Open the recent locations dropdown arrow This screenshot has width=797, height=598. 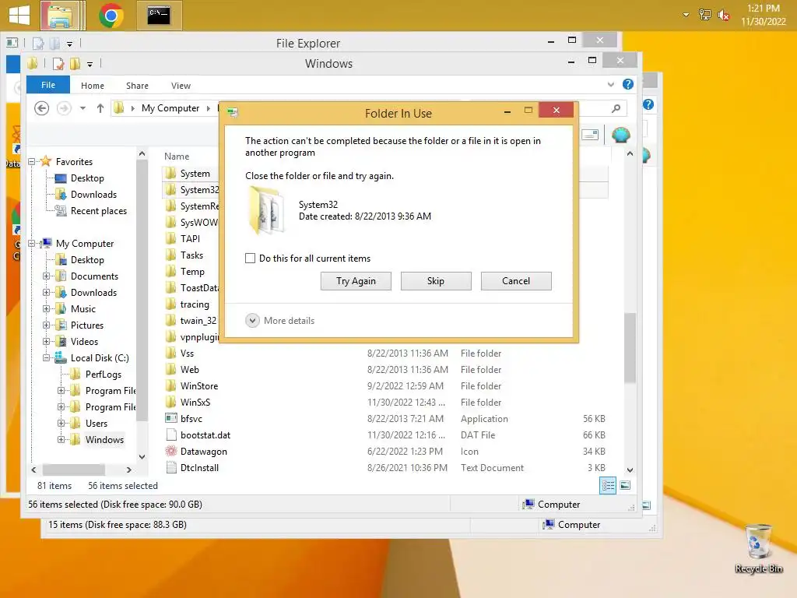(x=83, y=108)
